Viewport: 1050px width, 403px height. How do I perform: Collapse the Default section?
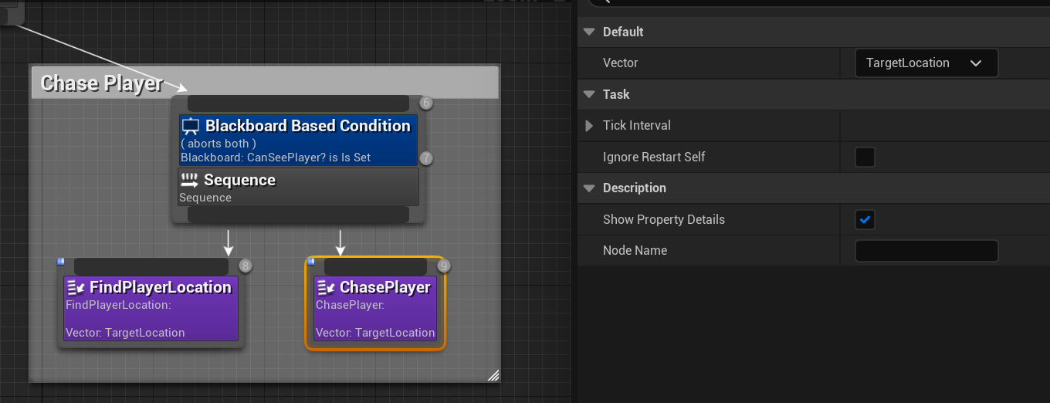click(x=590, y=32)
